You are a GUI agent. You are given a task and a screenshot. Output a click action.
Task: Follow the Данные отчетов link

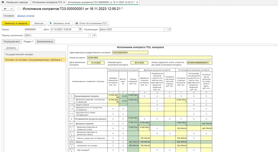point(26,16)
